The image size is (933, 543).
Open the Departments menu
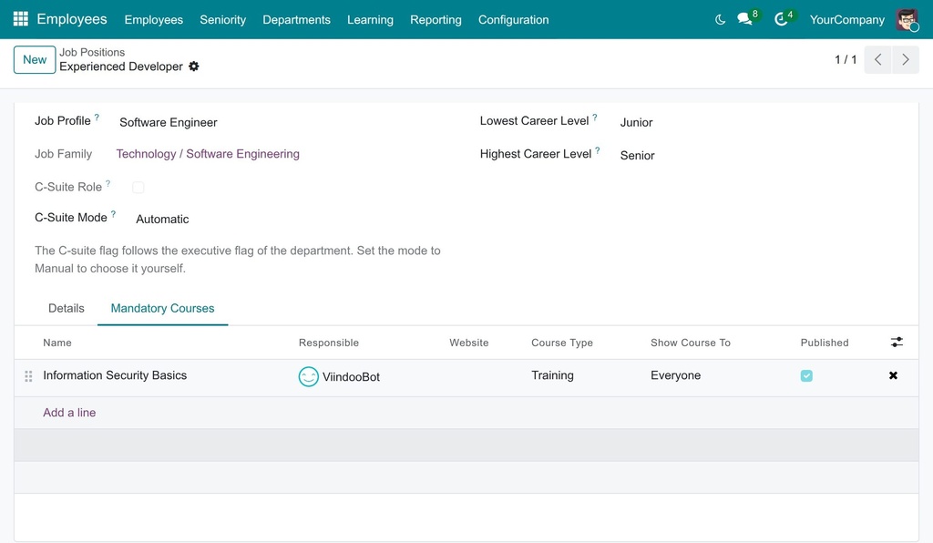pyautogui.click(x=296, y=20)
